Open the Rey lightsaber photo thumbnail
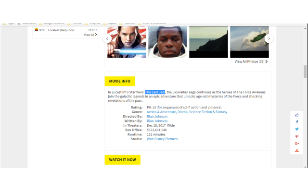The width and height of the screenshot is (308, 192). [x=127, y=42]
